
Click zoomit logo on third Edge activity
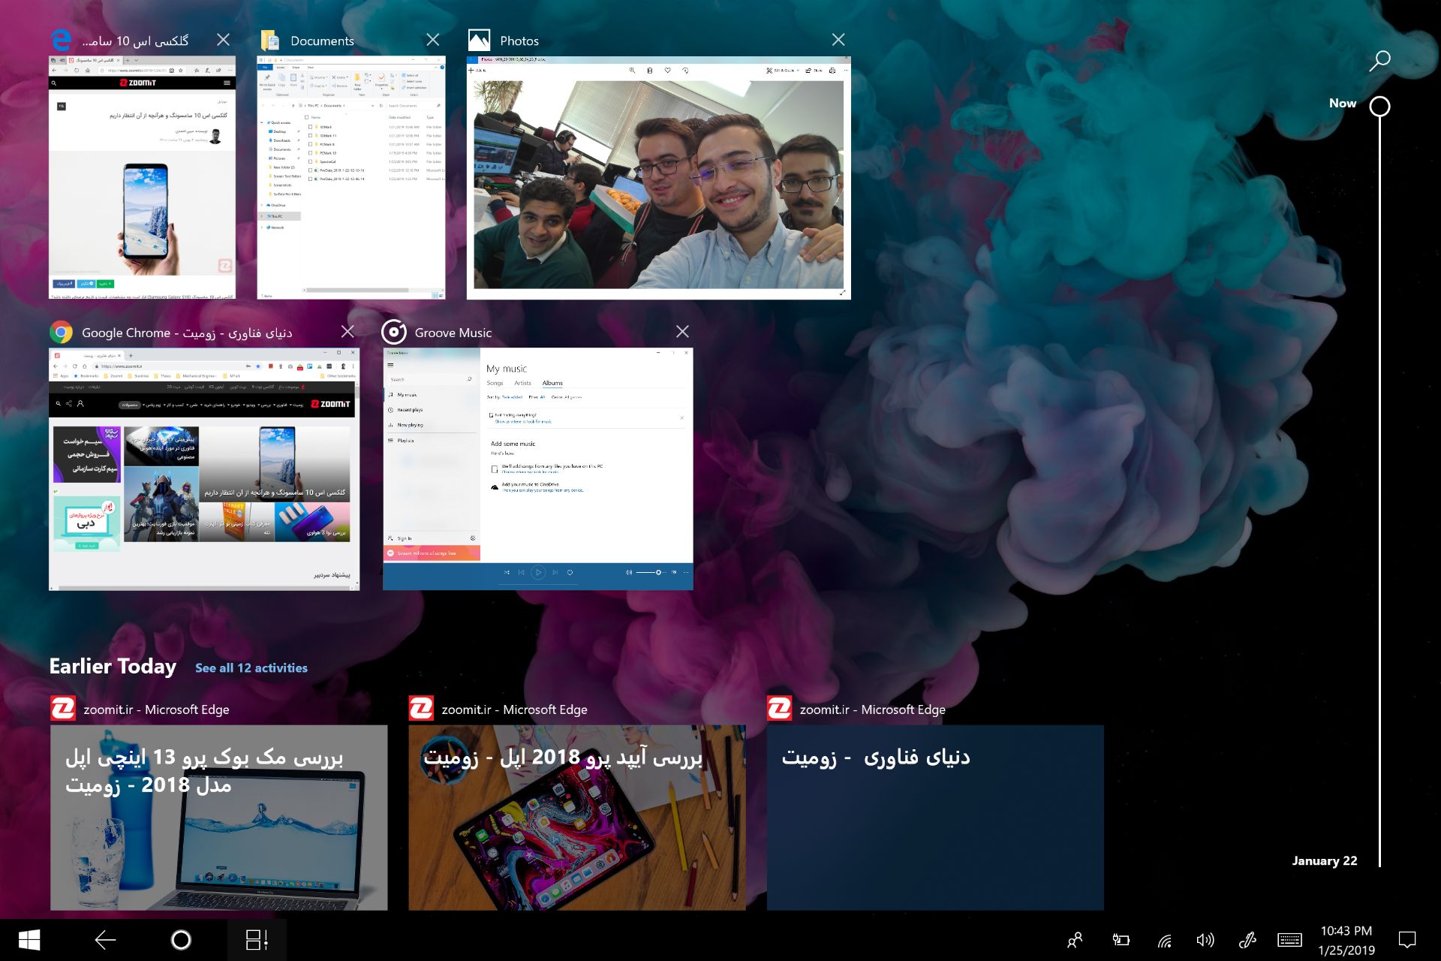[780, 709]
